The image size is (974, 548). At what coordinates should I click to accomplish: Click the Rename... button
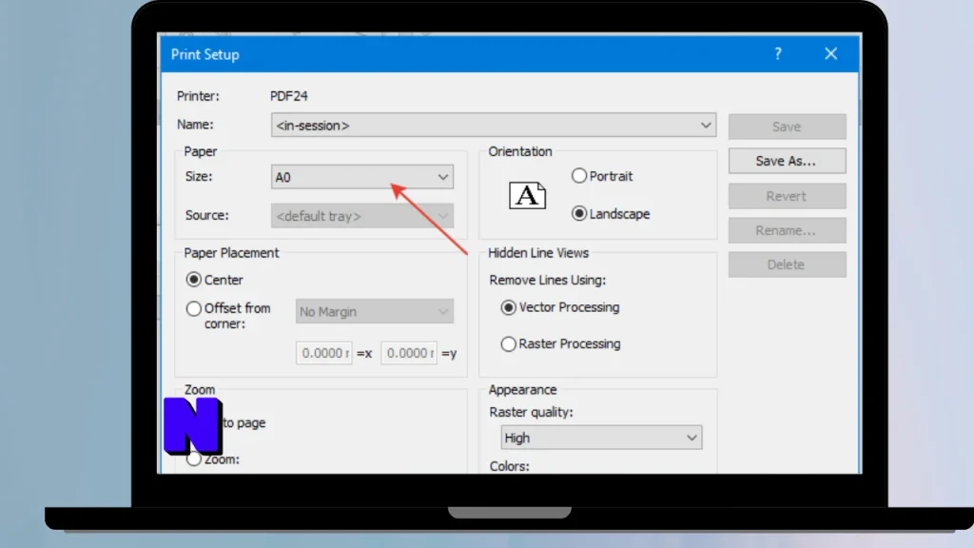tap(787, 230)
